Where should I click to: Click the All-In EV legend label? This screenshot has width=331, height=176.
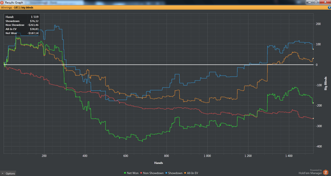click(x=192, y=173)
